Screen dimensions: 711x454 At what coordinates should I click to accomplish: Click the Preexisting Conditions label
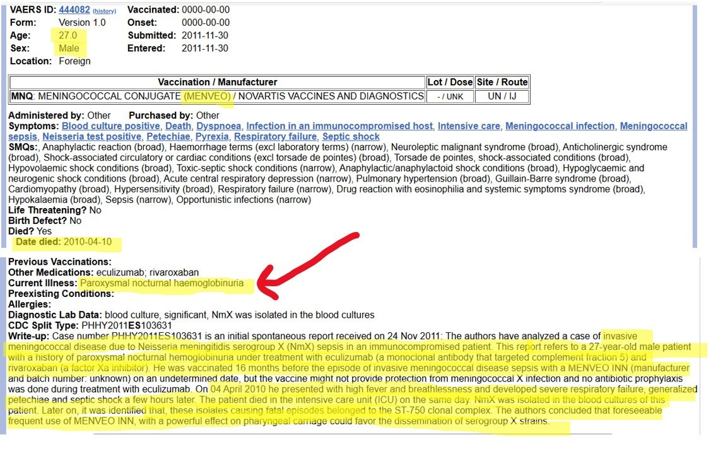pos(61,294)
